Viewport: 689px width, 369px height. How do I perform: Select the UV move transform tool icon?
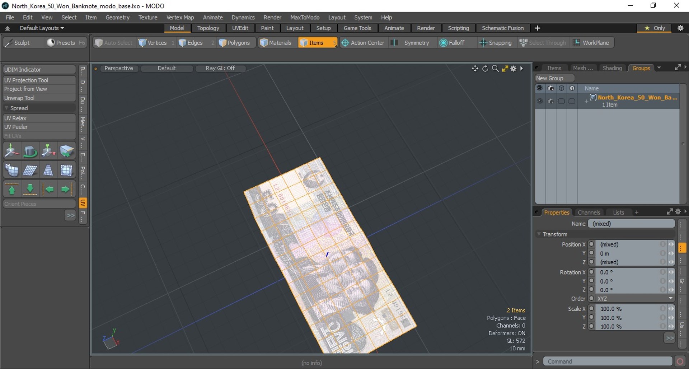pos(11,151)
